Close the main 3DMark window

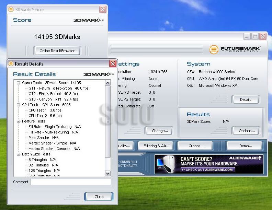[x=263, y=37]
